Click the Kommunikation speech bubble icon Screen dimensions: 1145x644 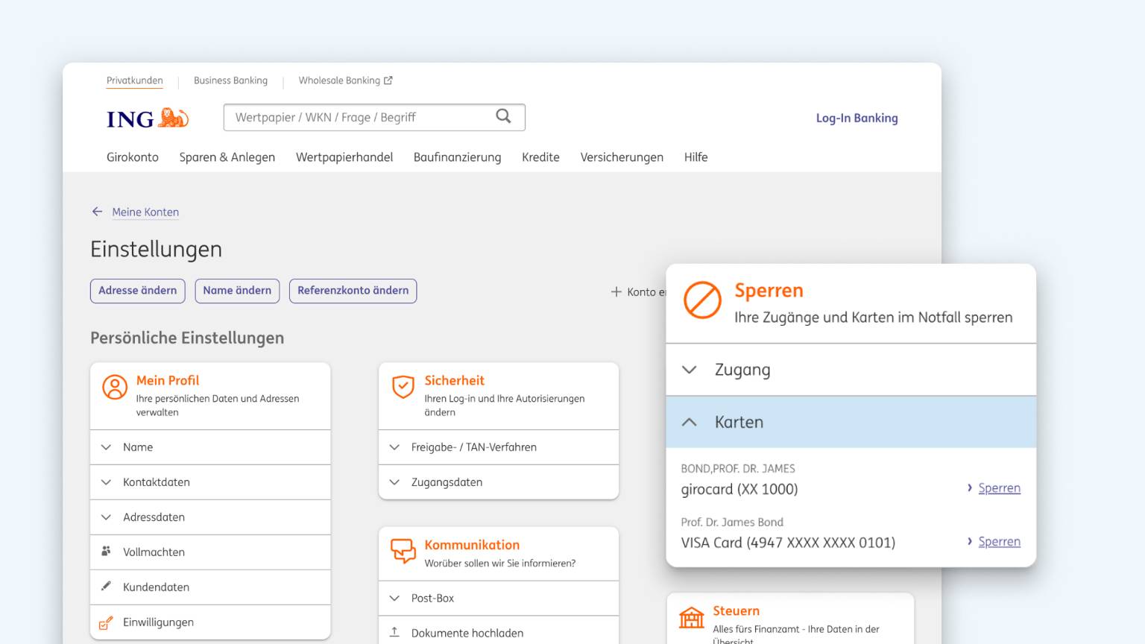[403, 551]
